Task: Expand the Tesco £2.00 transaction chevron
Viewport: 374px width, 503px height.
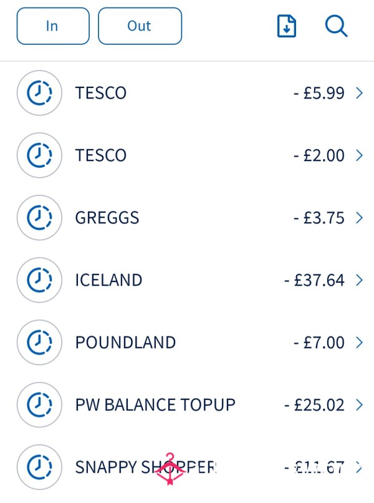Action: (359, 155)
